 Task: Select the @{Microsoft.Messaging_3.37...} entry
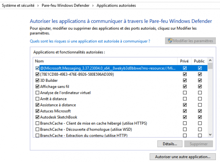[108, 68]
